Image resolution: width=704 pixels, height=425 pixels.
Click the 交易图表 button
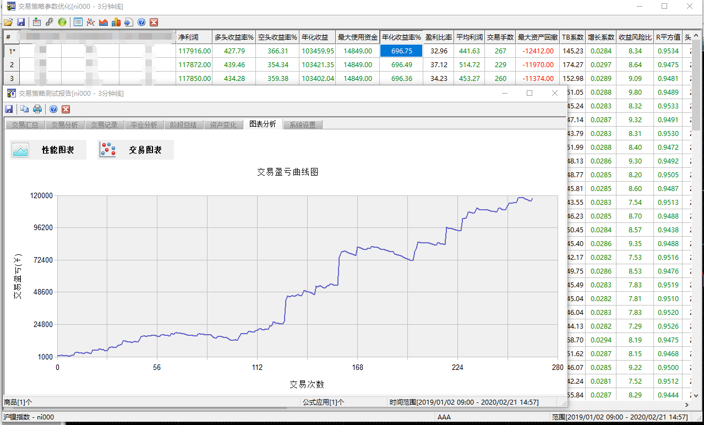click(x=135, y=150)
